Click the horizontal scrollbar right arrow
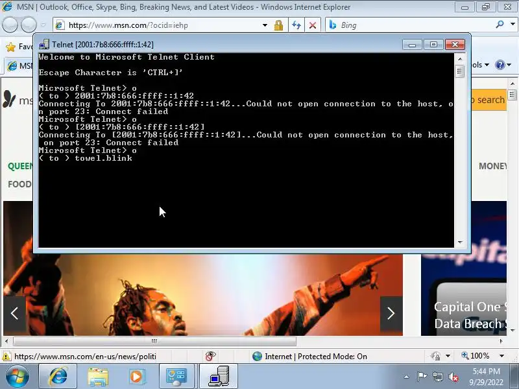 [x=501, y=341]
